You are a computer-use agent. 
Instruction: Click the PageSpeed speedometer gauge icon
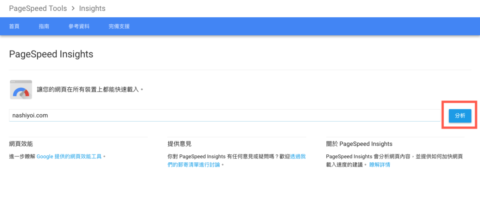[21, 90]
